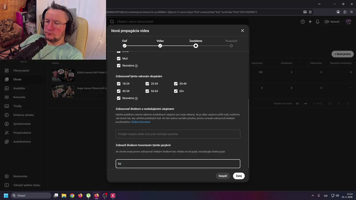Toggle the 18-24 age group checkbox

pyautogui.click(x=119, y=84)
